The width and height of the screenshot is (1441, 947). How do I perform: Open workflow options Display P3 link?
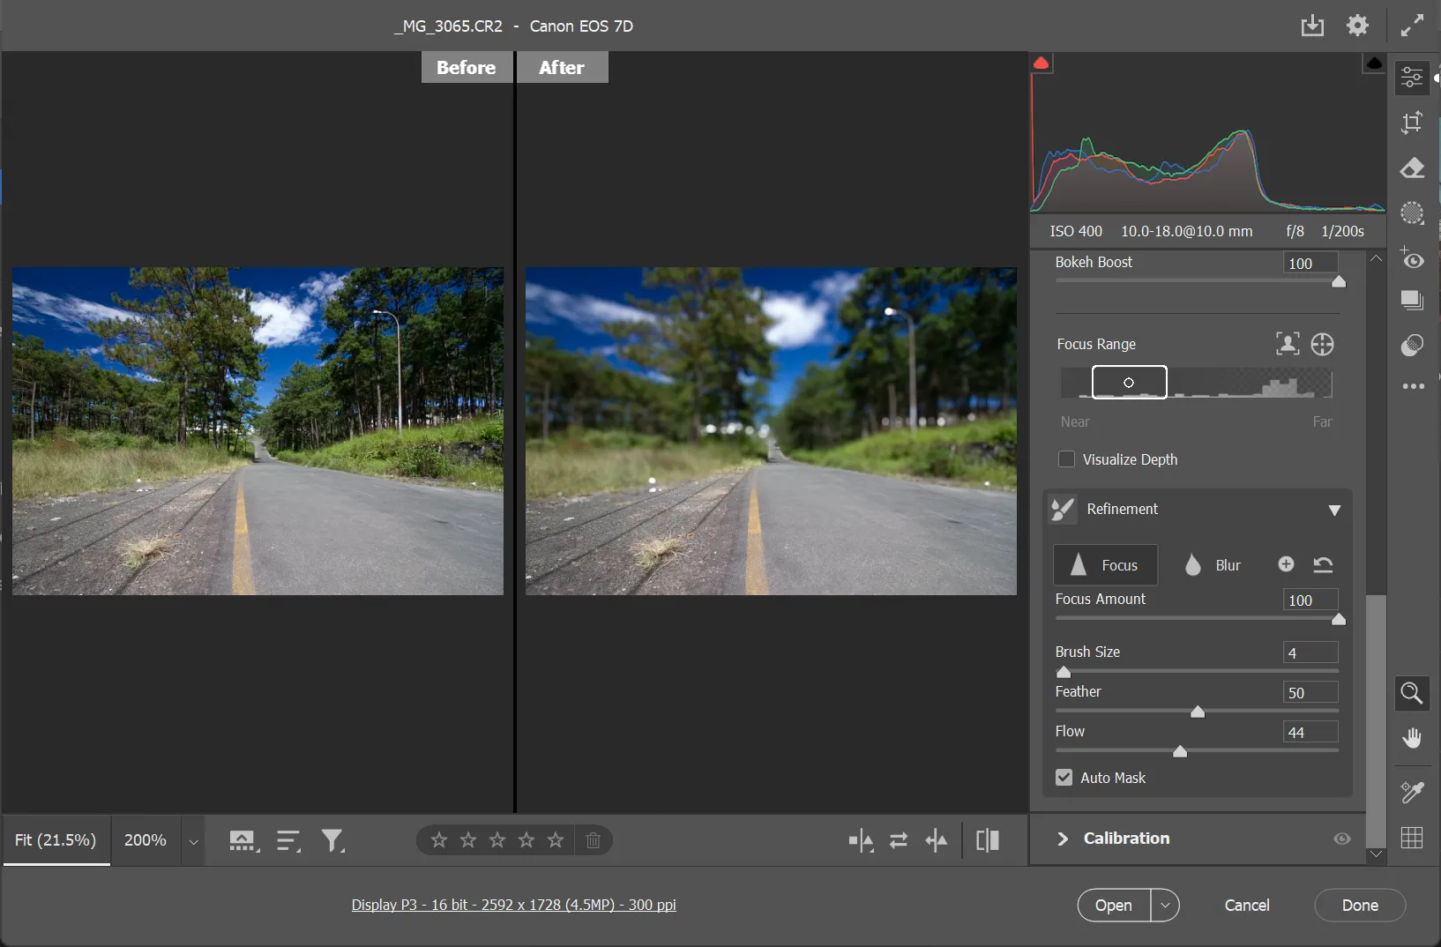click(514, 905)
